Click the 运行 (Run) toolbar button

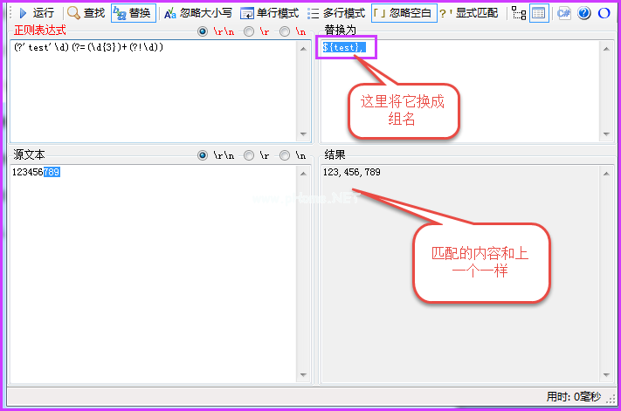coord(36,13)
